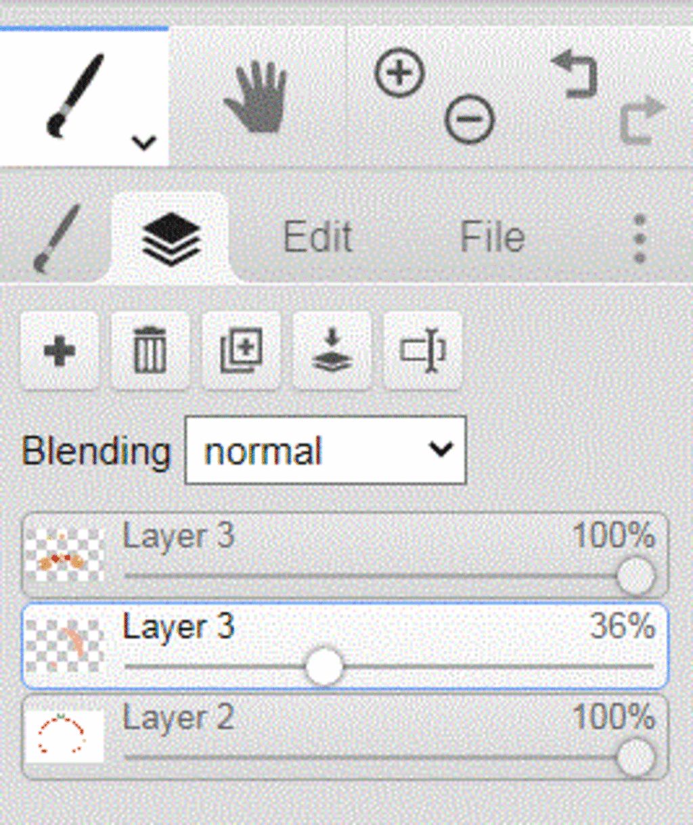Open the three-dot more options menu
The height and width of the screenshot is (825, 693).
pyautogui.click(x=640, y=239)
